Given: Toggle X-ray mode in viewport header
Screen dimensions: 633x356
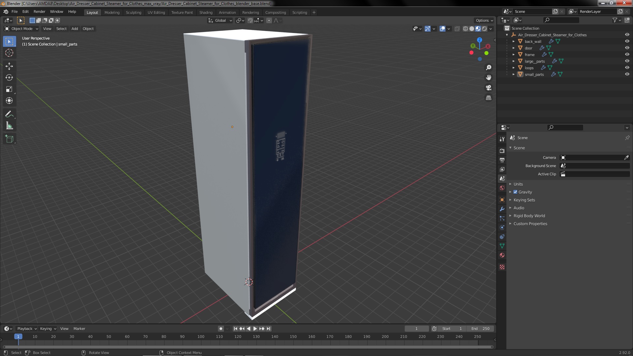Looking at the screenshot, I should (457, 29).
